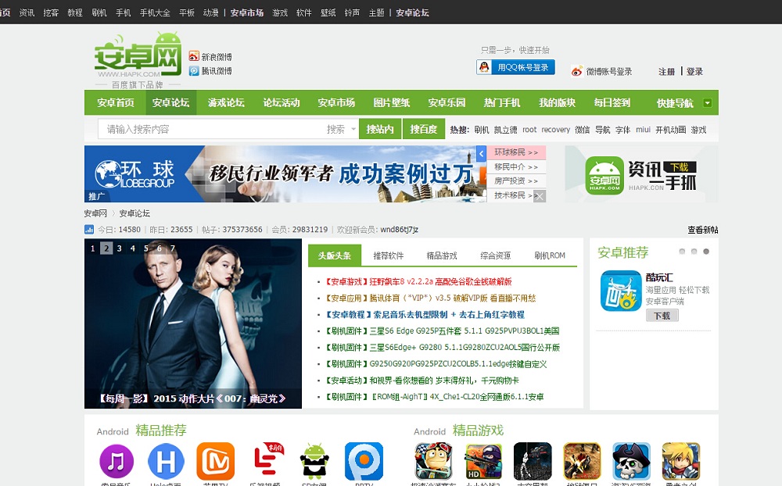This screenshot has height=486, width=782.
Task: Open 每日签到 in green nav bar
Action: click(x=612, y=102)
